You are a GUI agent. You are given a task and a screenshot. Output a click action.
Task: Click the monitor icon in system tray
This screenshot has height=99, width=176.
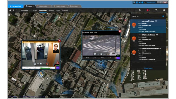134,2
